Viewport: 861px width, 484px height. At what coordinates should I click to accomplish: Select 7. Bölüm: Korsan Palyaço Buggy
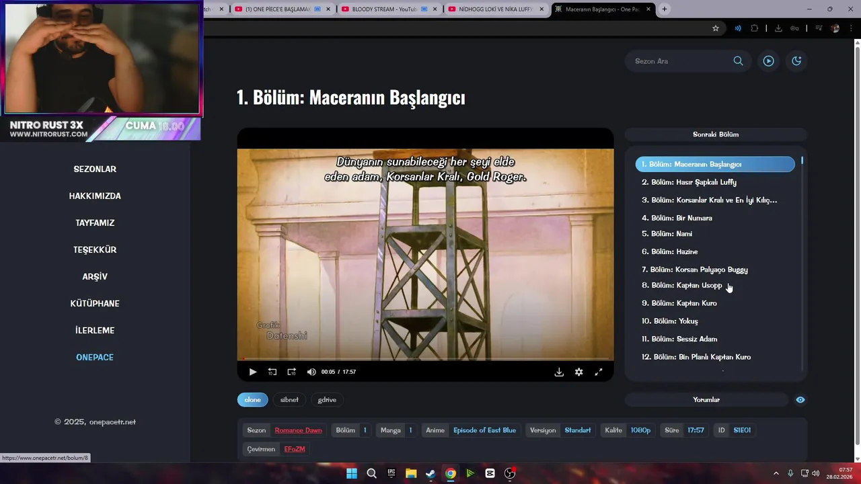[x=715, y=270]
